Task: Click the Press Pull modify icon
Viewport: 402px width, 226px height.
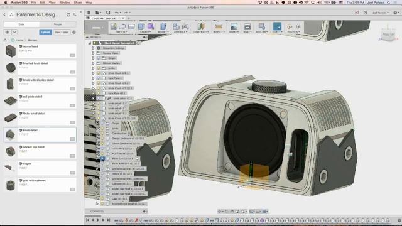Action: tap(163, 26)
